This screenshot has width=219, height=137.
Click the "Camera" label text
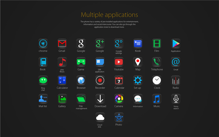pyautogui.click(x=118, y=106)
